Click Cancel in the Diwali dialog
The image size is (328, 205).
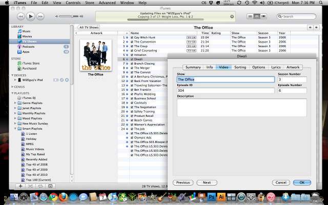pos(281,182)
